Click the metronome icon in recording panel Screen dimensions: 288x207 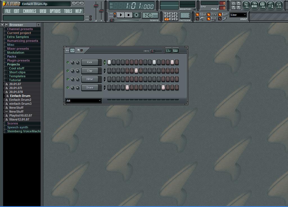point(202,19)
